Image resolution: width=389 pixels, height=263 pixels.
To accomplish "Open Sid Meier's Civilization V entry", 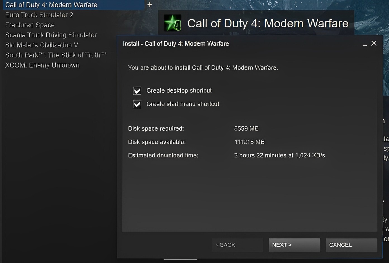I will click(x=42, y=45).
